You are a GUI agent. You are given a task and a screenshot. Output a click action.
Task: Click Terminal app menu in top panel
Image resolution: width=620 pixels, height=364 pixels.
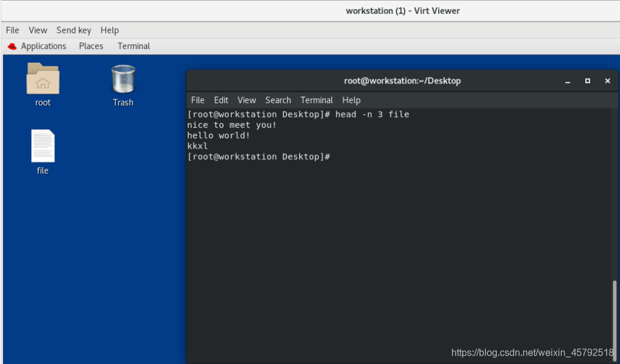134,46
